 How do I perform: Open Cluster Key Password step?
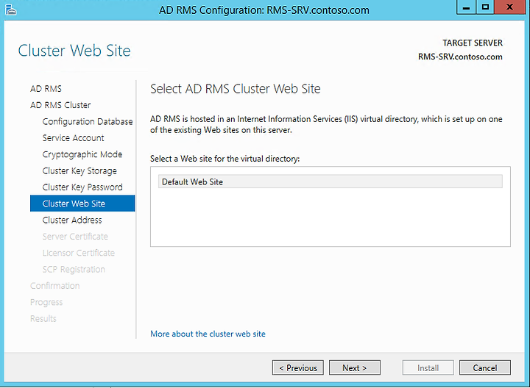click(82, 187)
